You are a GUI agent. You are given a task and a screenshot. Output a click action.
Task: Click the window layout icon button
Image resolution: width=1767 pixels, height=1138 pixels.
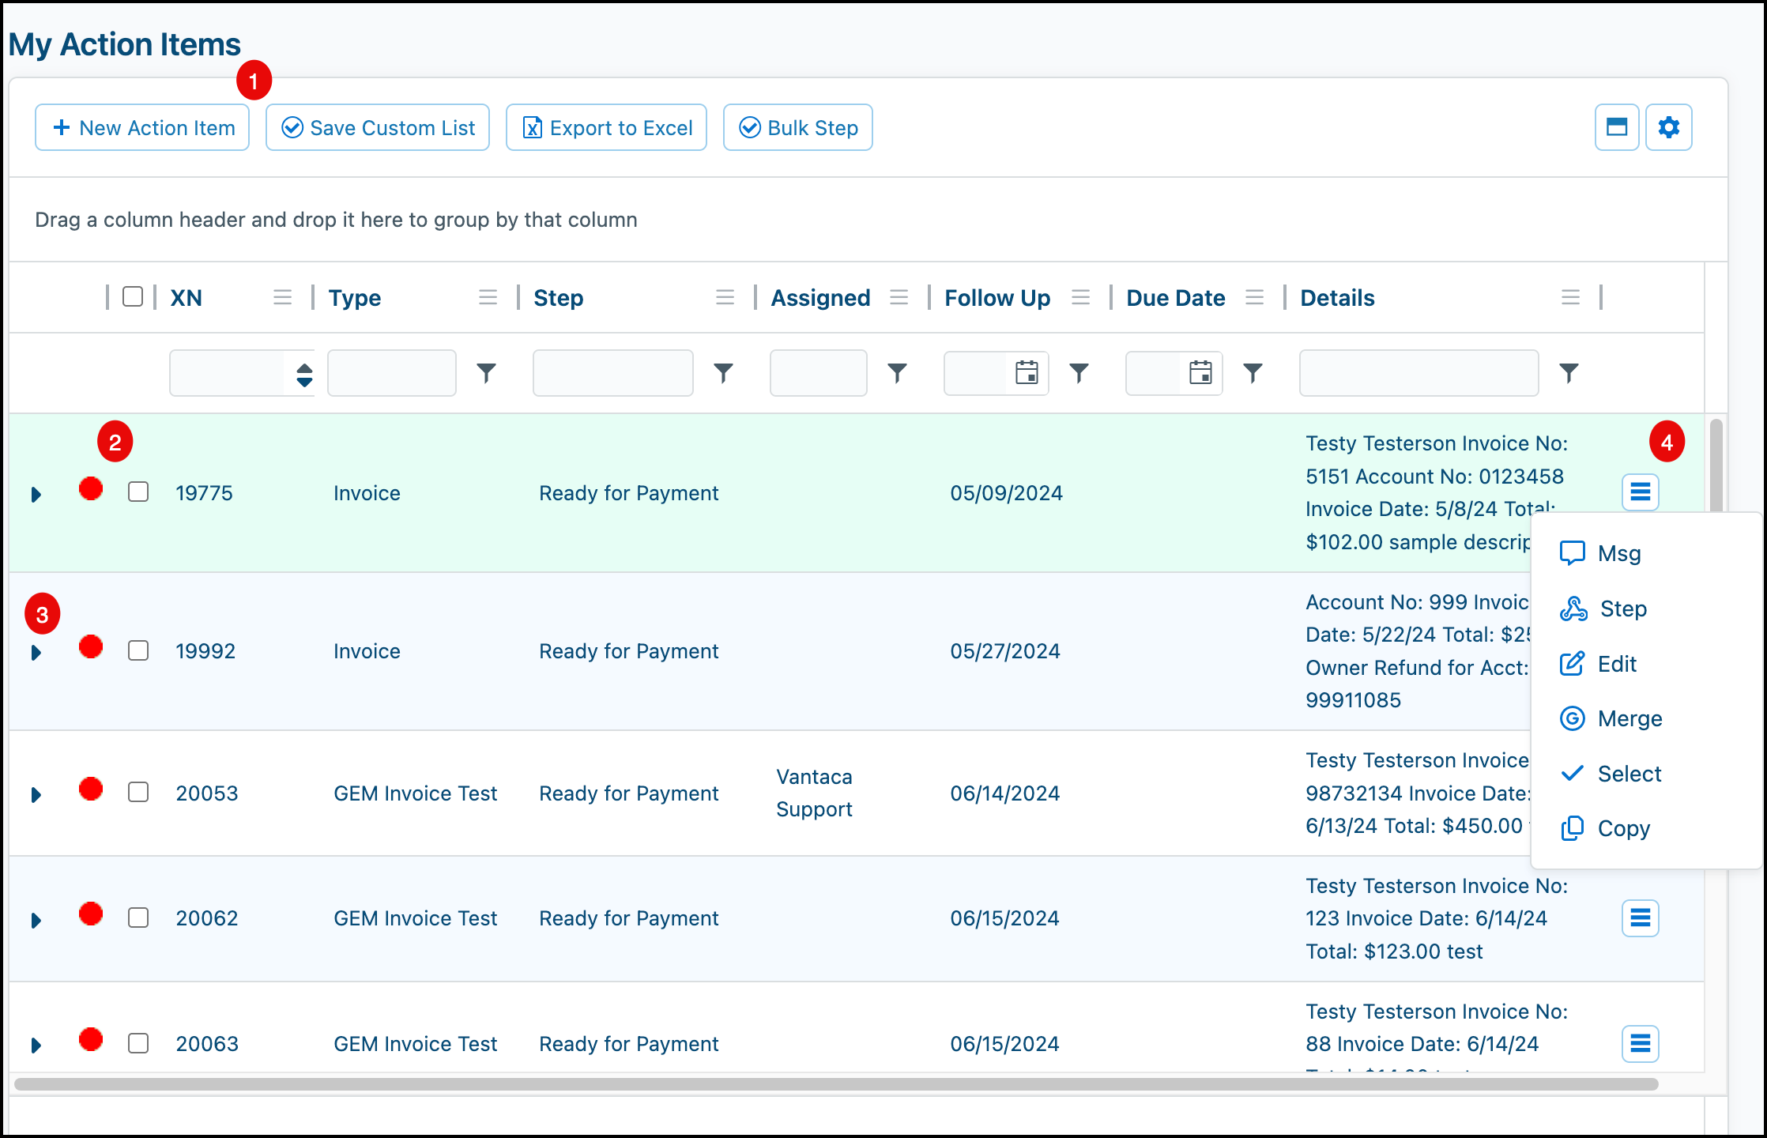coord(1617,127)
